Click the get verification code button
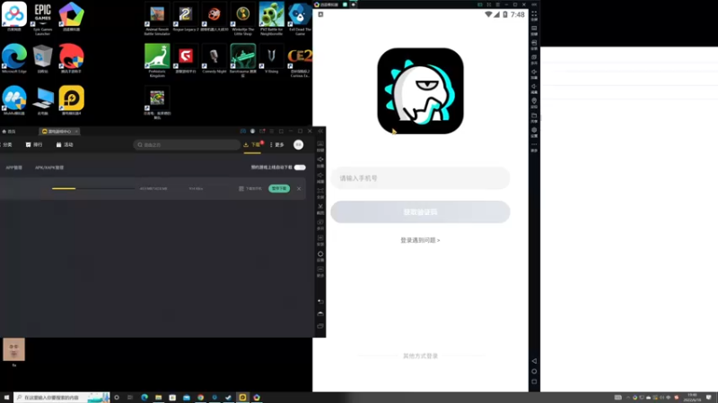 [x=420, y=212]
